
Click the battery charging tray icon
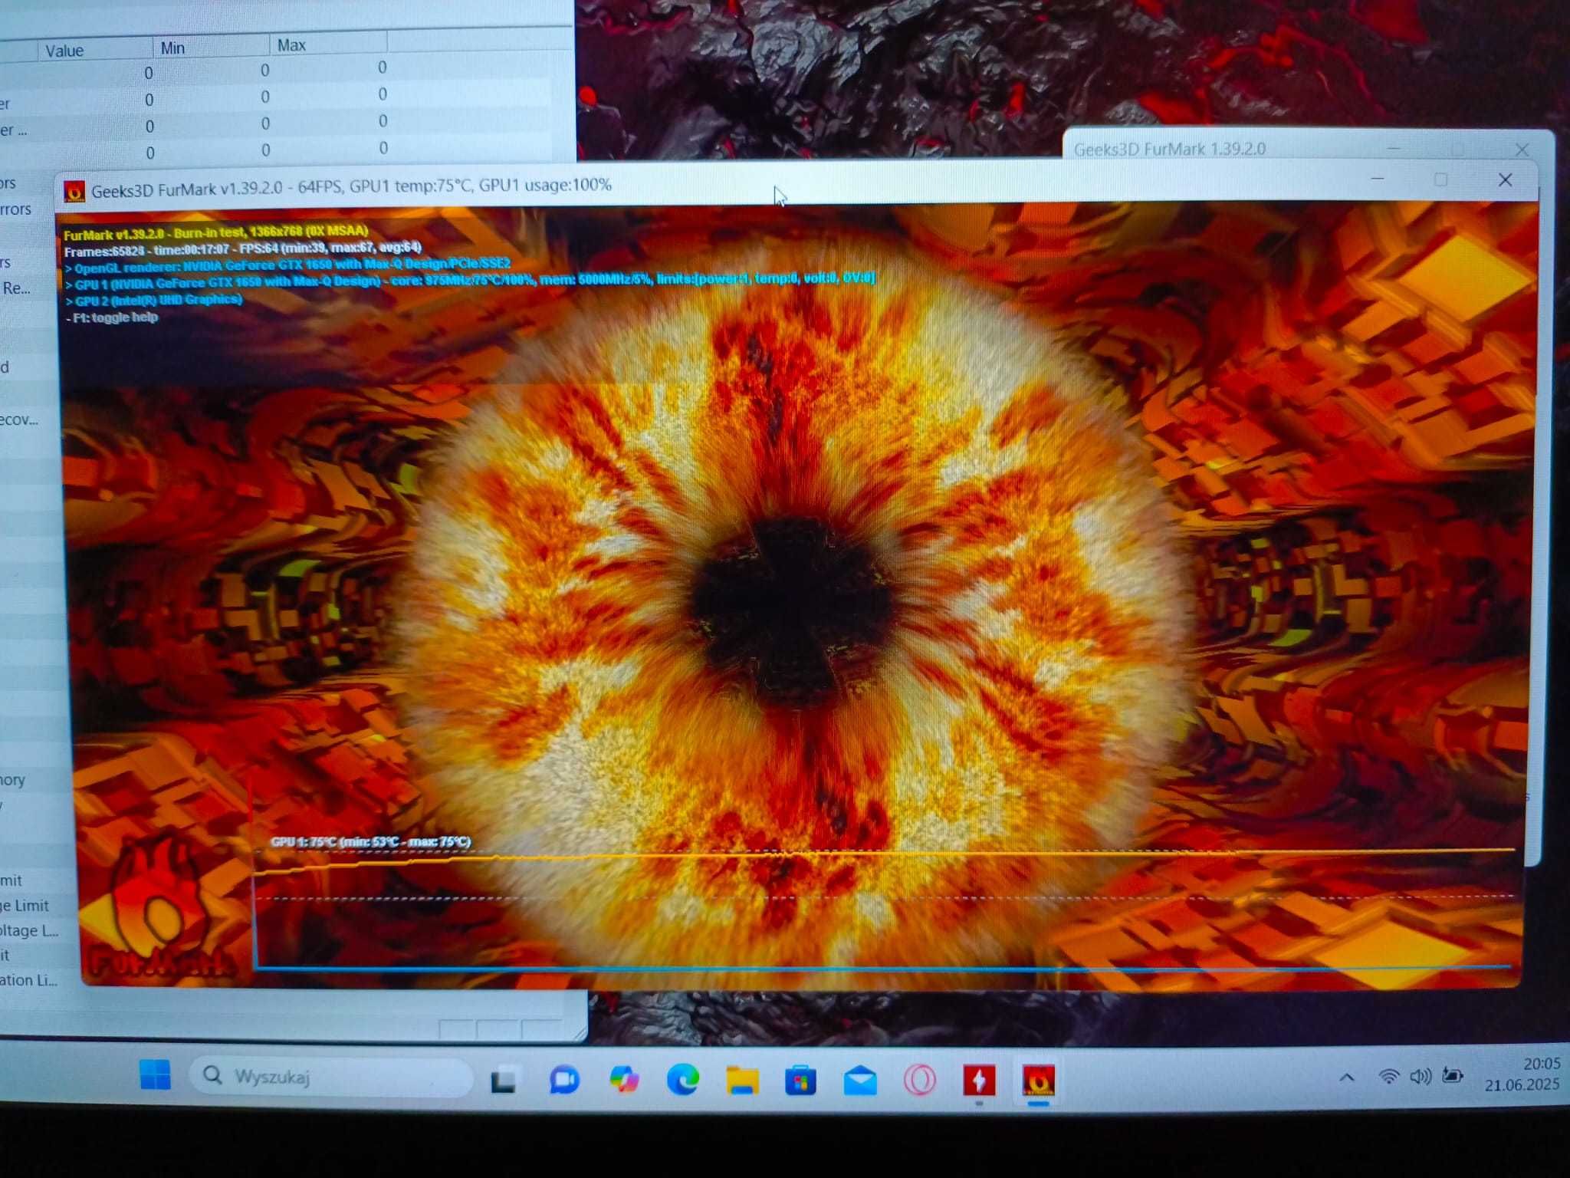[1453, 1075]
